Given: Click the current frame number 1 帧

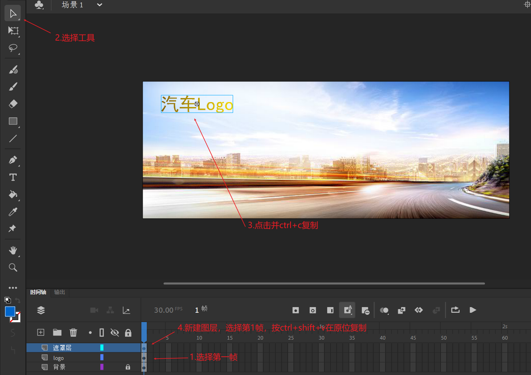Looking at the screenshot, I should pyautogui.click(x=201, y=310).
